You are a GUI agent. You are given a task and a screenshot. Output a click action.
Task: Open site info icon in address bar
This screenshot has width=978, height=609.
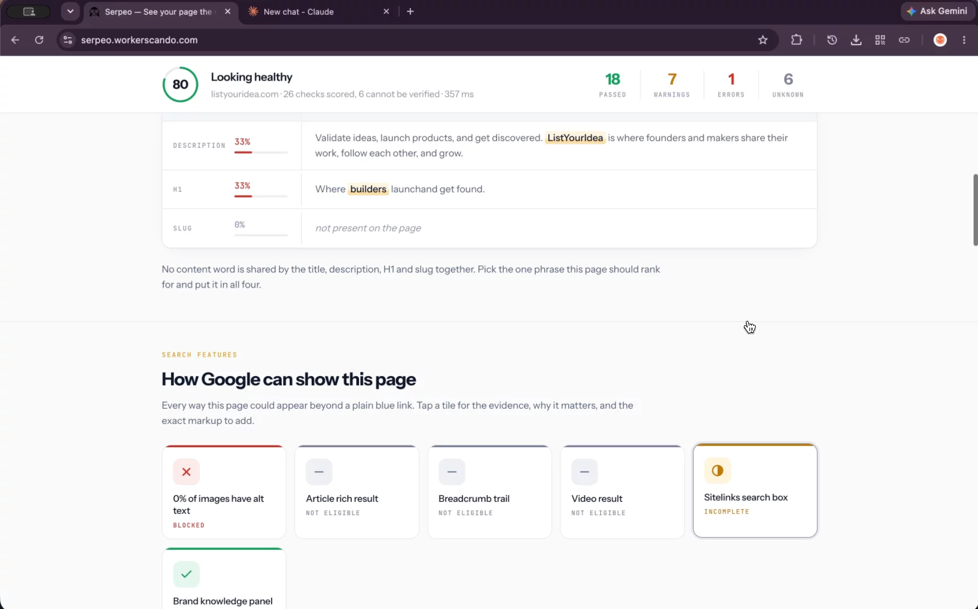tap(68, 40)
